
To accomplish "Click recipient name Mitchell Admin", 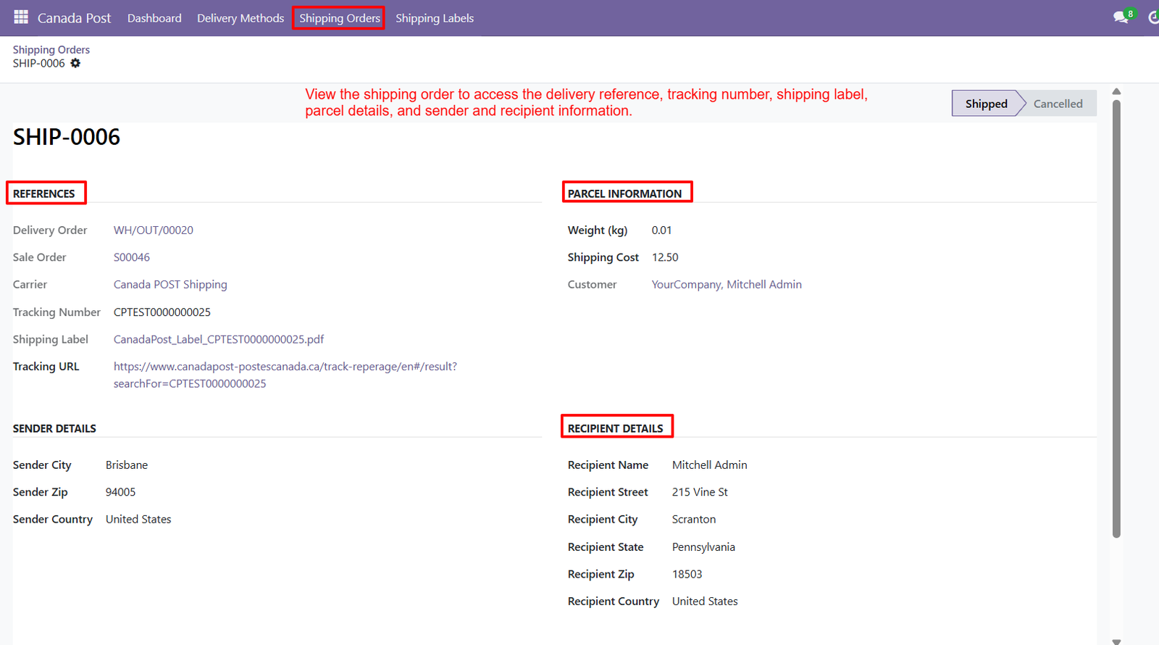I will point(709,465).
